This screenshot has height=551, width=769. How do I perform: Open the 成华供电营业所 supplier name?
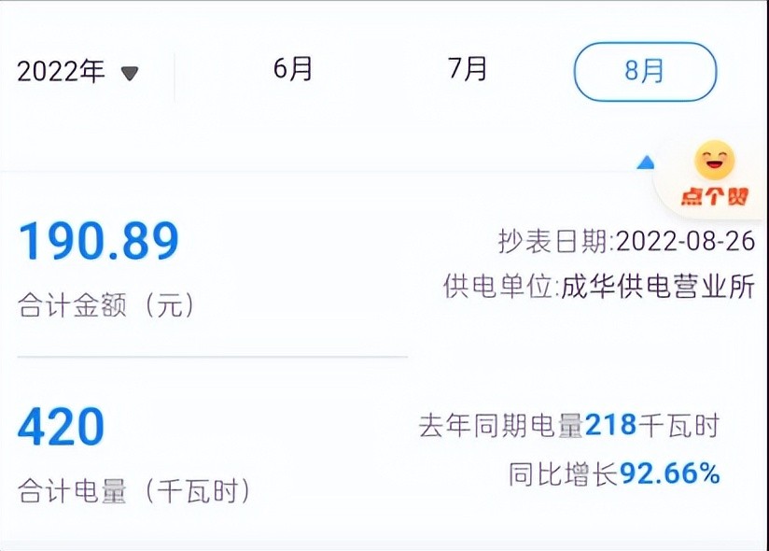click(657, 287)
